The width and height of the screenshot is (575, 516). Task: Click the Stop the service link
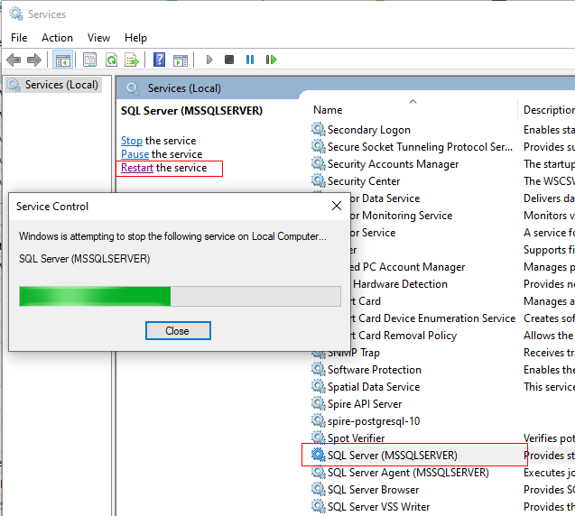point(132,141)
